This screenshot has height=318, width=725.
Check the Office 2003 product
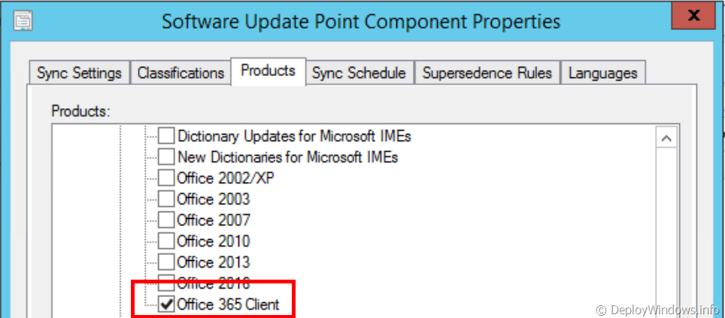166,200
